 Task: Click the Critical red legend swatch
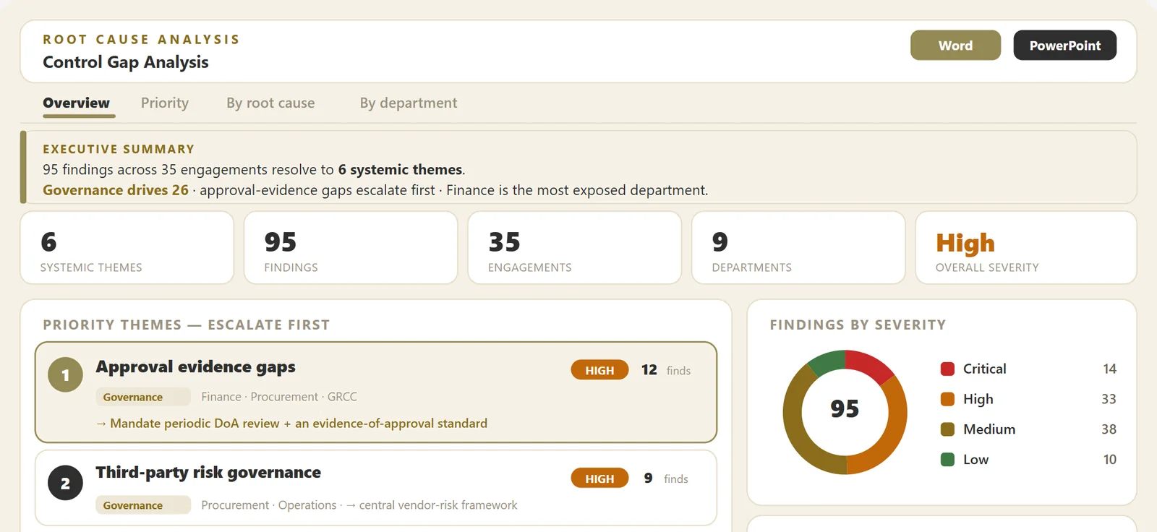[947, 369]
